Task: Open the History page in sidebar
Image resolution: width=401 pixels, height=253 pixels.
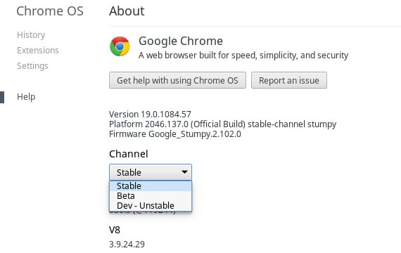Action: tap(31, 34)
